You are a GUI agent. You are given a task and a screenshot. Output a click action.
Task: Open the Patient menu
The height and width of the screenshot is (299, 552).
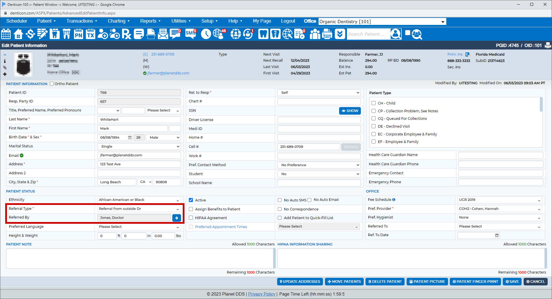click(46, 21)
